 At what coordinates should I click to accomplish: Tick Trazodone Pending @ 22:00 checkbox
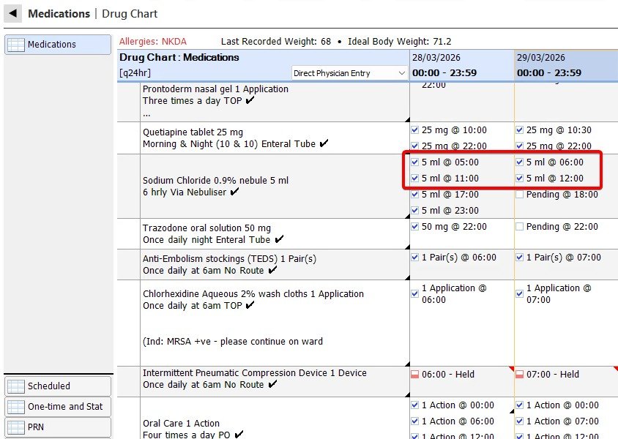tap(520, 227)
